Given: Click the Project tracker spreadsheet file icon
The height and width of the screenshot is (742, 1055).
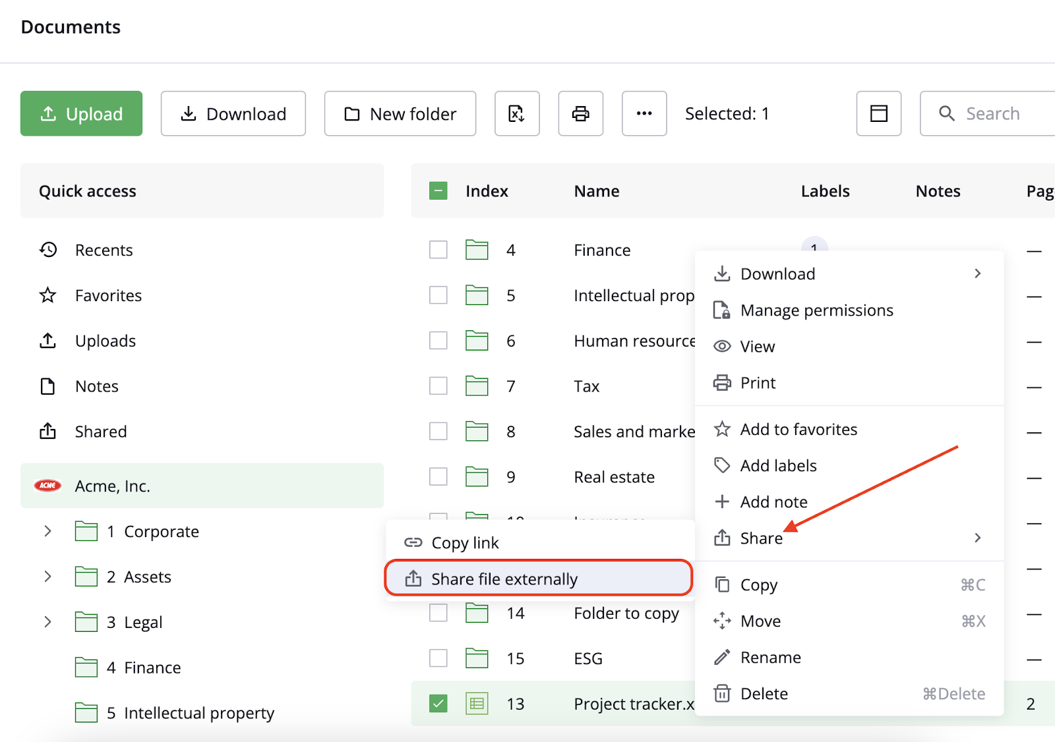Looking at the screenshot, I should tap(477, 704).
